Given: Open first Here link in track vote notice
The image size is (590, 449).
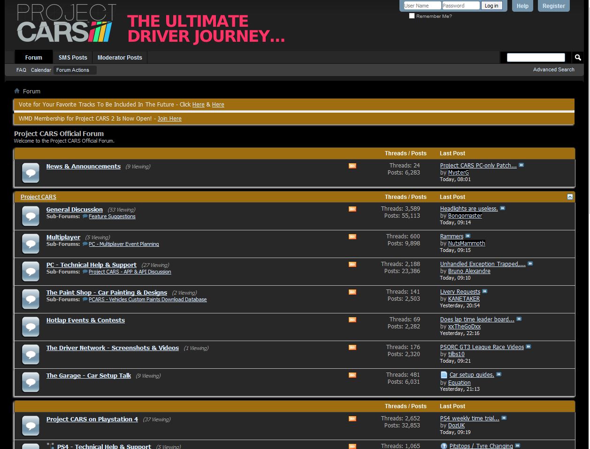Looking at the screenshot, I should point(199,105).
